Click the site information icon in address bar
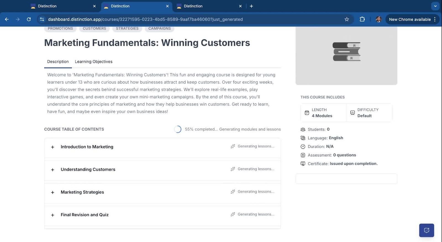442x242 pixels. click(x=42, y=19)
